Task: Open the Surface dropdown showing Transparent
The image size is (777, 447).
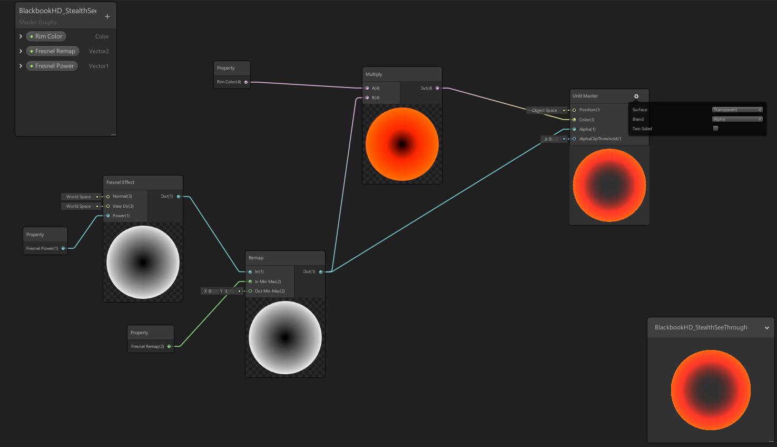Action: [x=736, y=110]
